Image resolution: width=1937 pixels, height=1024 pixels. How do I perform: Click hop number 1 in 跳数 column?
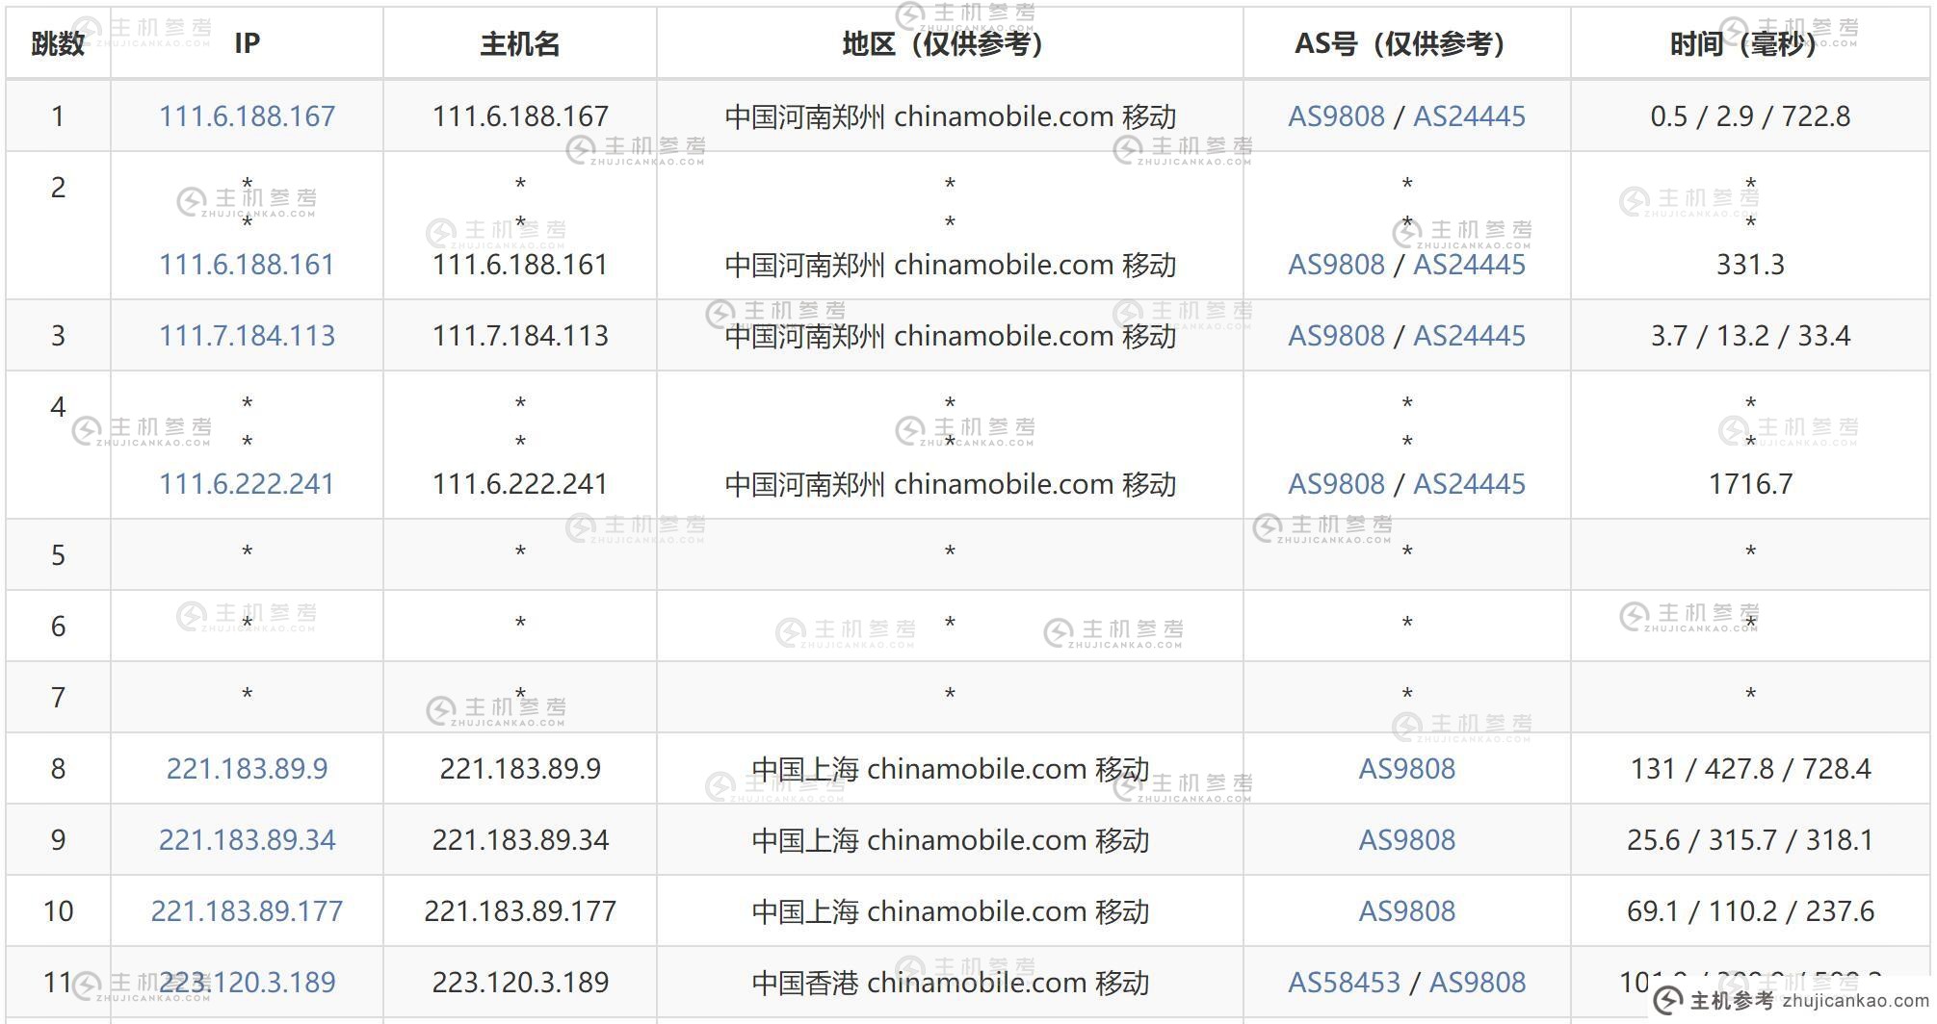point(58,116)
